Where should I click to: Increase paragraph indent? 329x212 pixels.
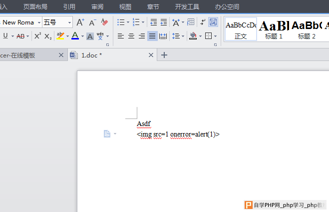tap(163, 22)
